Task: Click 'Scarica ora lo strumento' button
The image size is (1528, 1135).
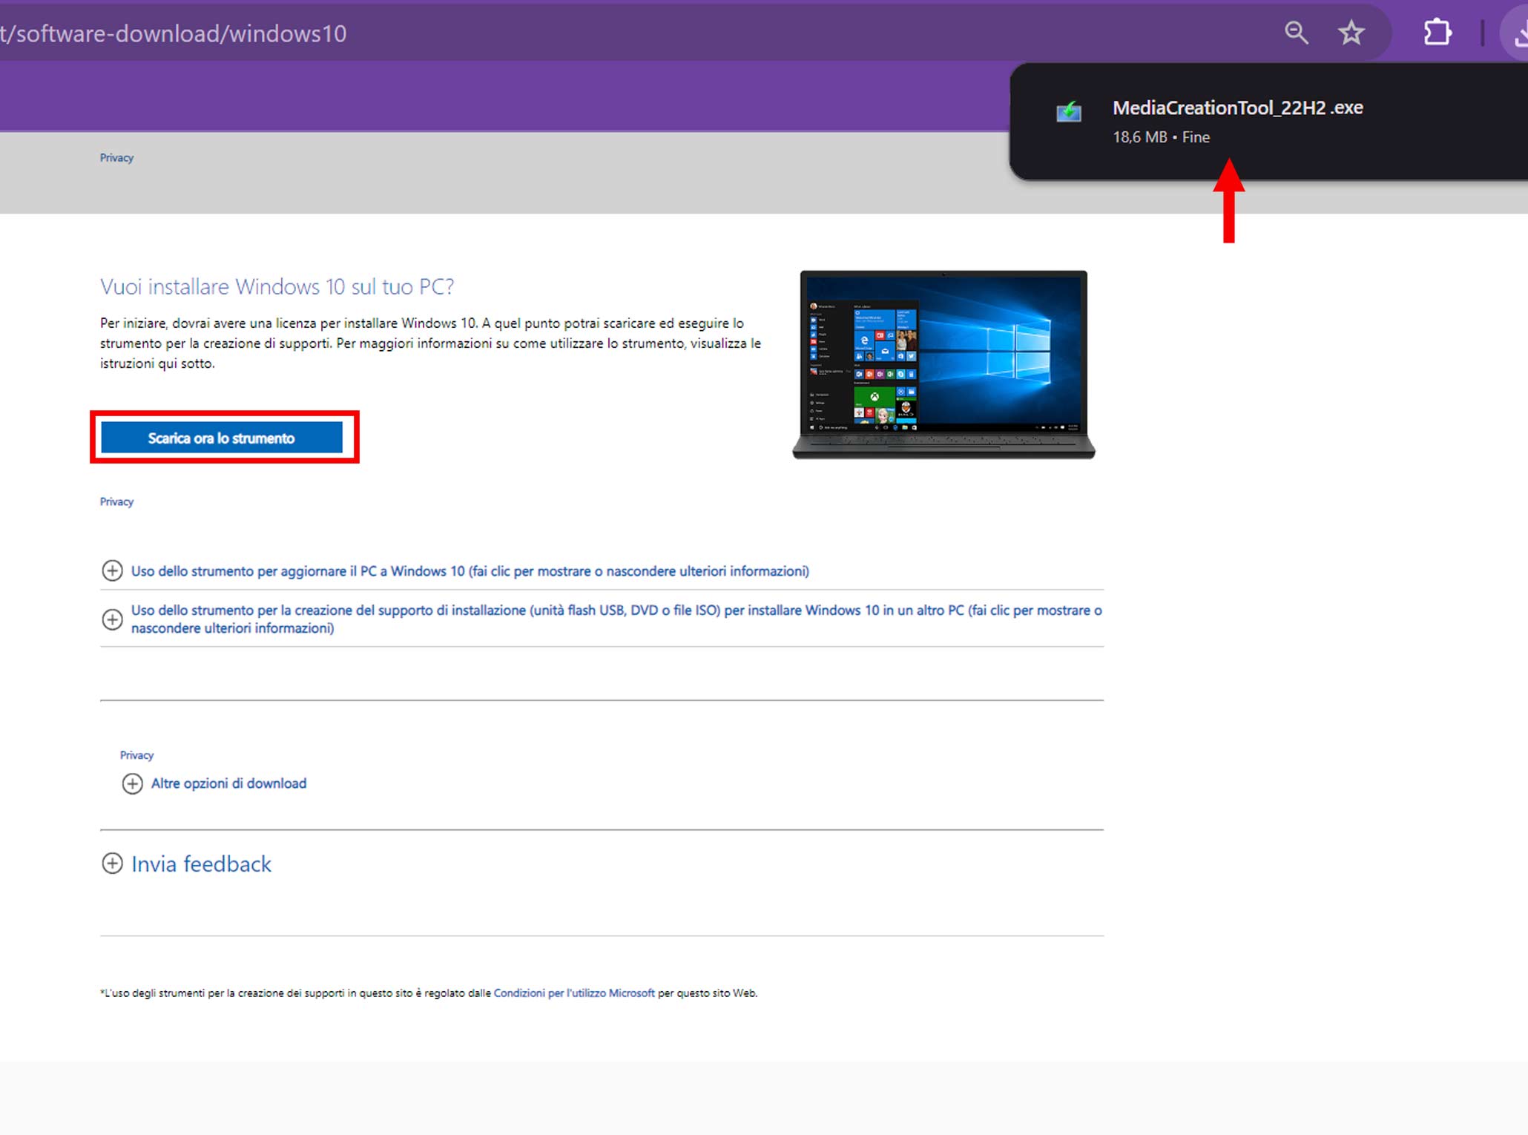Action: pos(222,438)
